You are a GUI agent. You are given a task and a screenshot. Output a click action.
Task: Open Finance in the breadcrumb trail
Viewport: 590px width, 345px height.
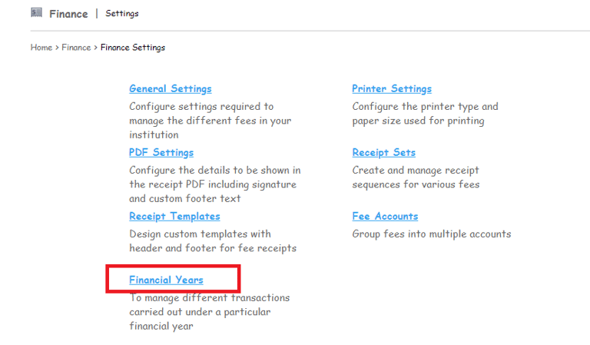(x=76, y=48)
